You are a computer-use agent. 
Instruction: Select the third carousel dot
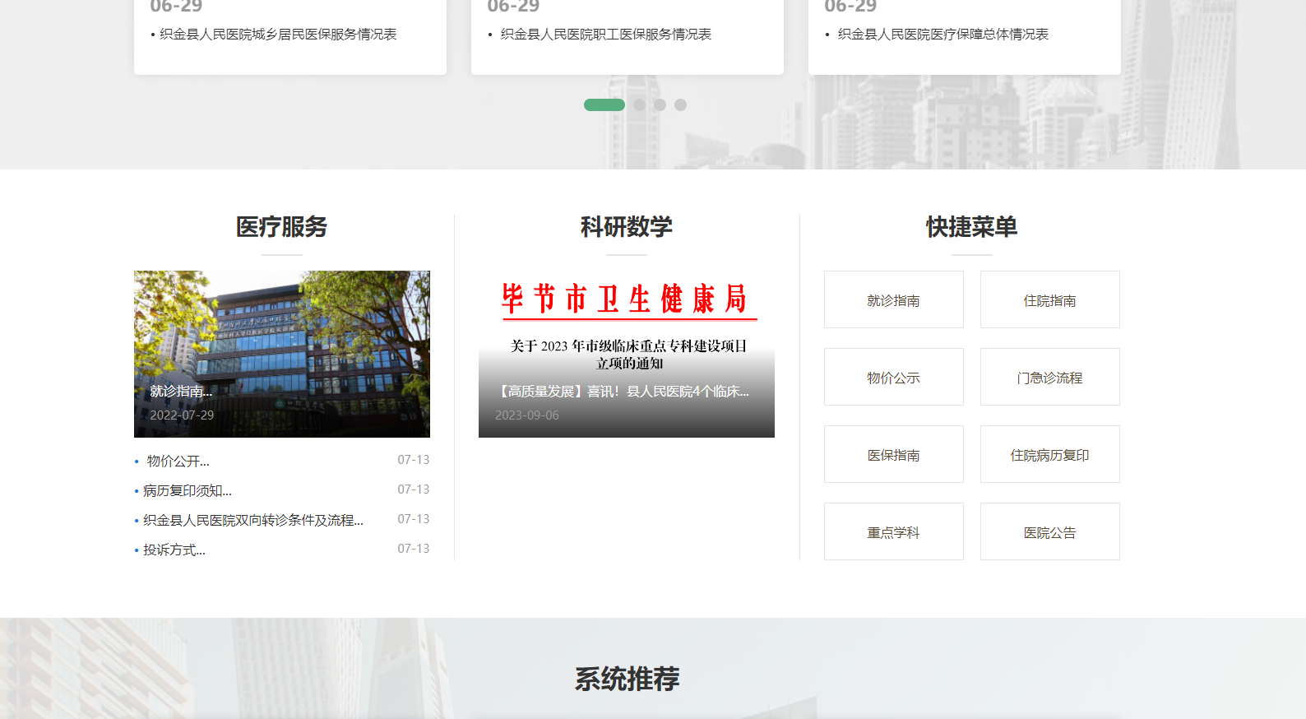(660, 104)
